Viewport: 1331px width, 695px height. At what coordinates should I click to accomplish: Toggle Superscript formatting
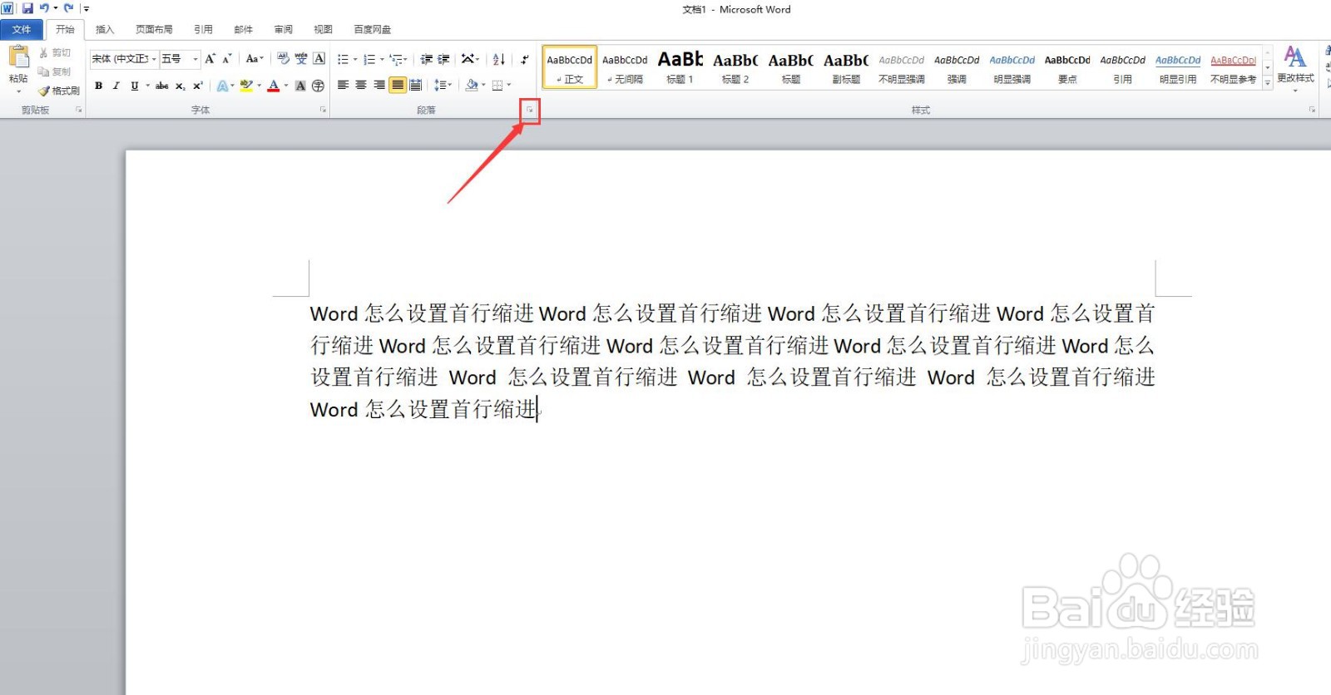click(198, 86)
